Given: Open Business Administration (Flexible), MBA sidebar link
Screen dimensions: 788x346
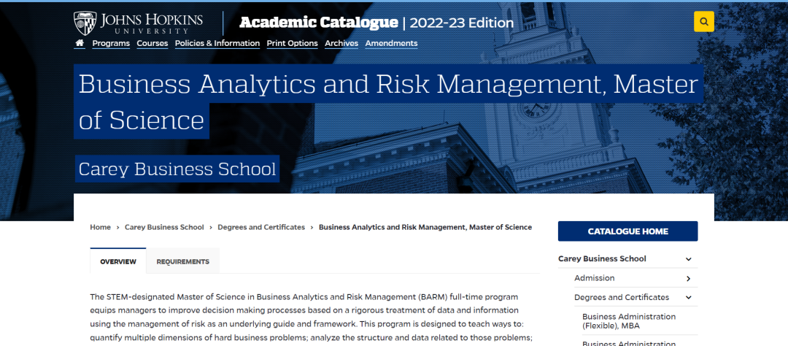Looking at the screenshot, I should [x=628, y=321].
